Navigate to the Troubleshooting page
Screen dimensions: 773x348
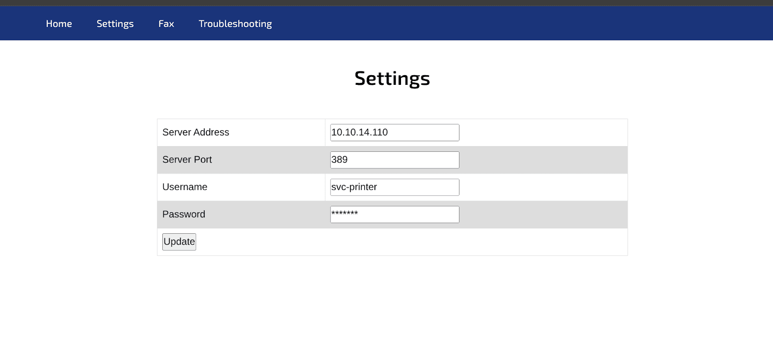click(x=235, y=24)
